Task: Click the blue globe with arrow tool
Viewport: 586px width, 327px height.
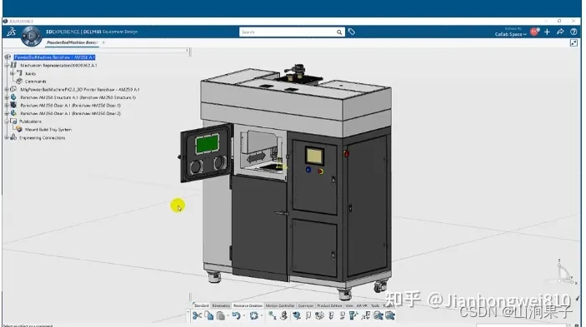Action: coord(297,316)
